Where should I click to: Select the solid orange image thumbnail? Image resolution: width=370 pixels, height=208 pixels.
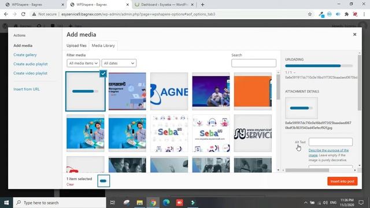(x=253, y=91)
